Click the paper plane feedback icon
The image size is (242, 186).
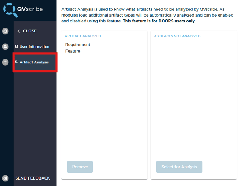[5, 178]
